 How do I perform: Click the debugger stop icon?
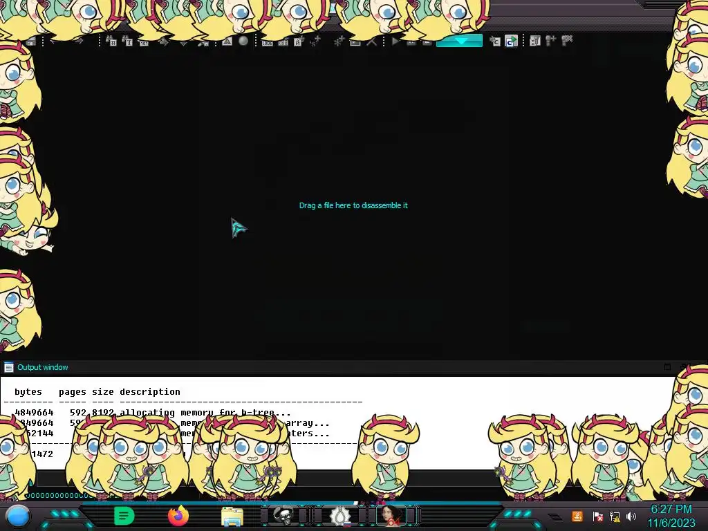click(x=427, y=42)
